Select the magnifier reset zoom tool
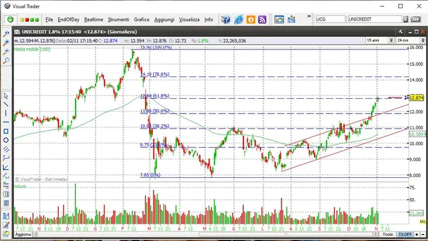Screen dimensions: 428x241 (6, 61)
